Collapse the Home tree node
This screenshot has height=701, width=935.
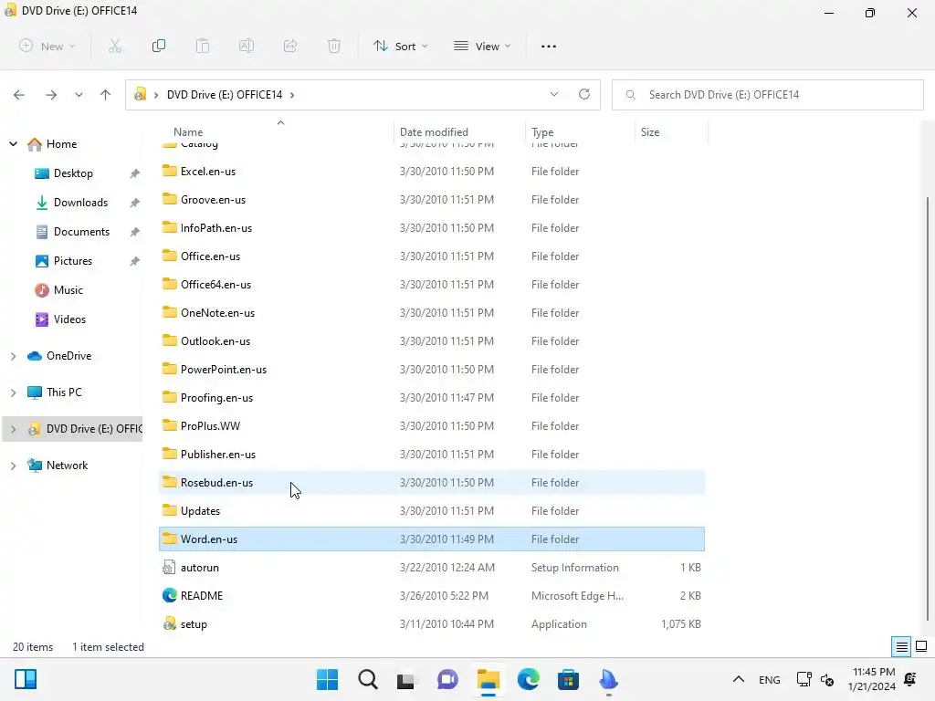[x=13, y=143]
